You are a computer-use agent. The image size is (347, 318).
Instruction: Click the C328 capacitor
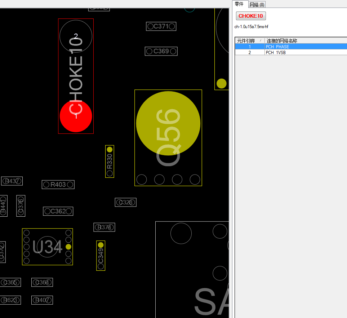125,202
